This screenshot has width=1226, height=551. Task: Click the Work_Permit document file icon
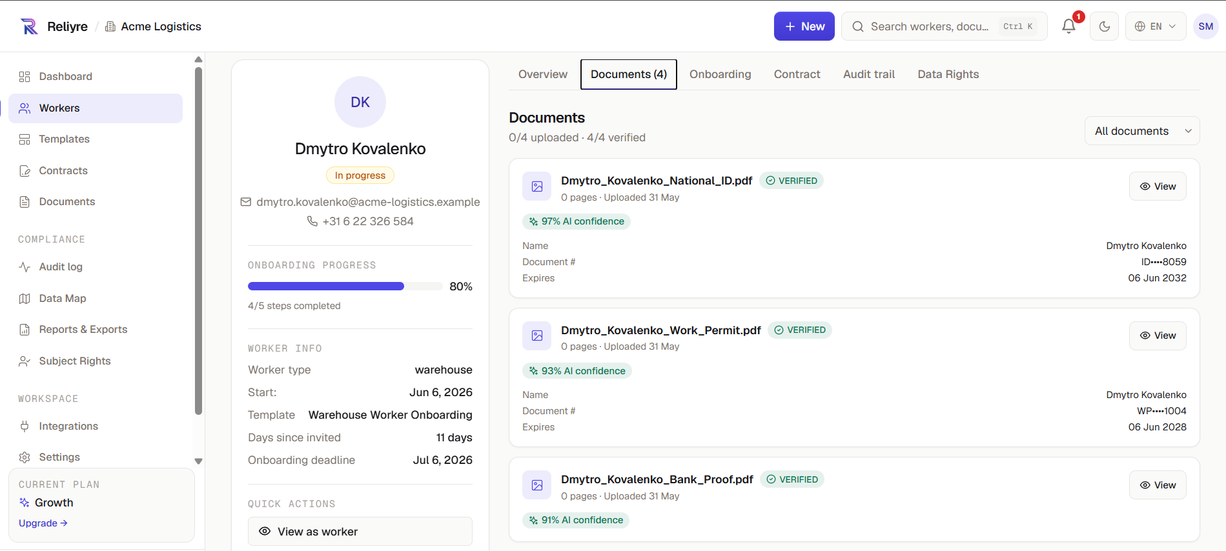(x=537, y=336)
